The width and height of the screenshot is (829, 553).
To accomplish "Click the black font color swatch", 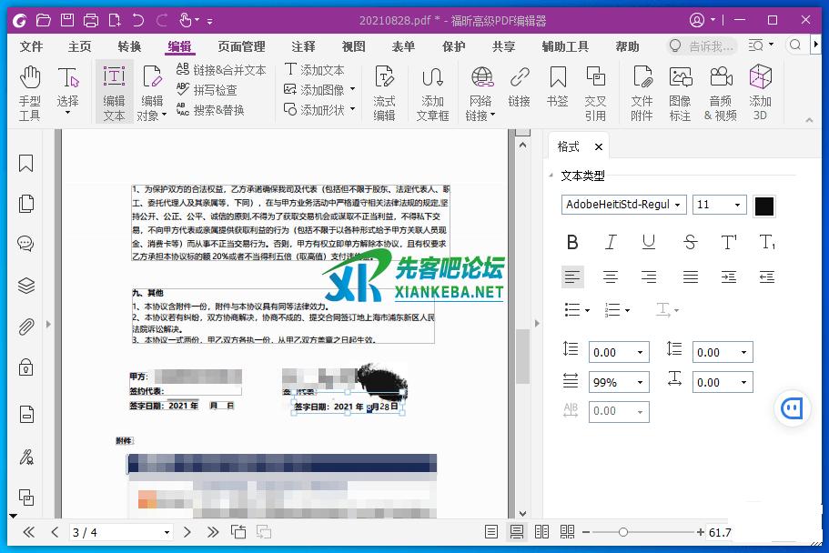I will pyautogui.click(x=764, y=206).
